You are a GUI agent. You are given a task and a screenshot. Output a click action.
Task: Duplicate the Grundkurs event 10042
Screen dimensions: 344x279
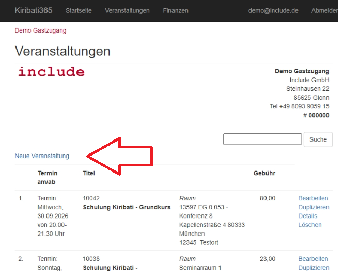[x=314, y=207]
